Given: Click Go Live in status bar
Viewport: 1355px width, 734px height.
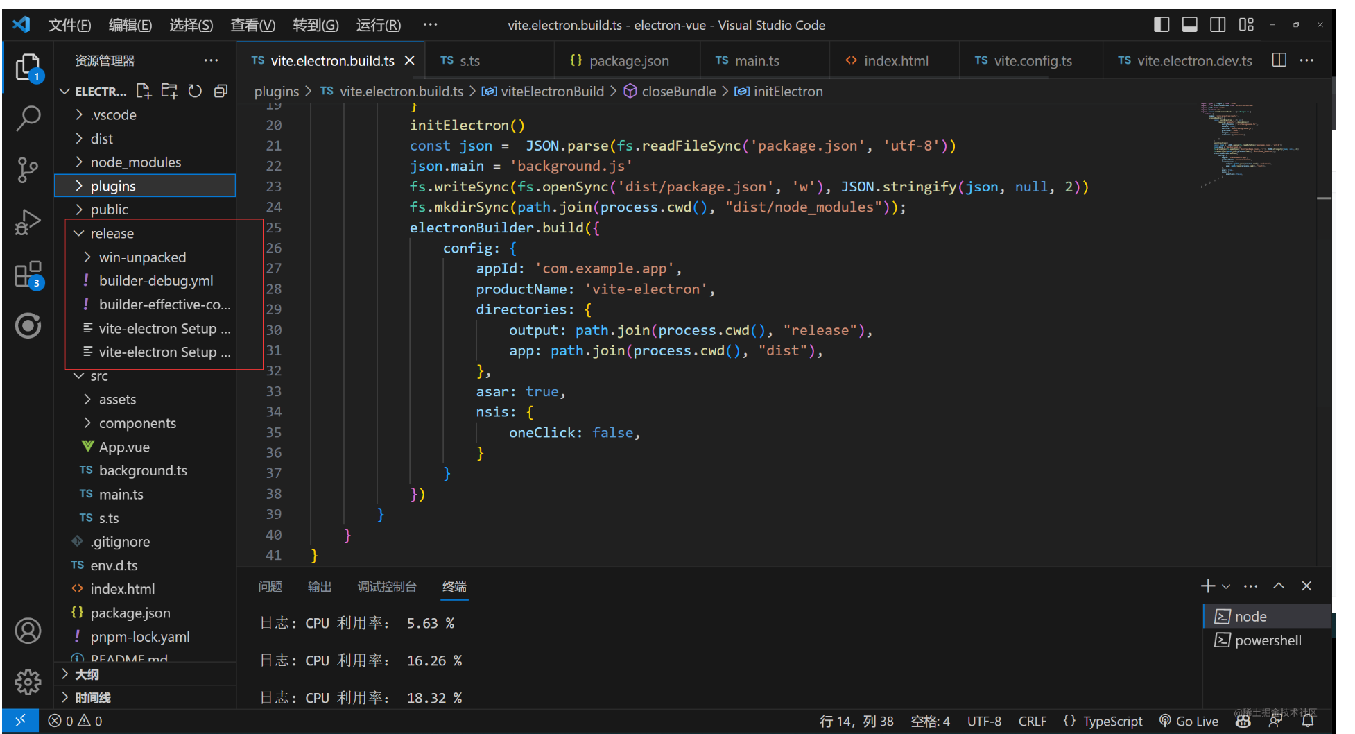Looking at the screenshot, I should (1189, 721).
